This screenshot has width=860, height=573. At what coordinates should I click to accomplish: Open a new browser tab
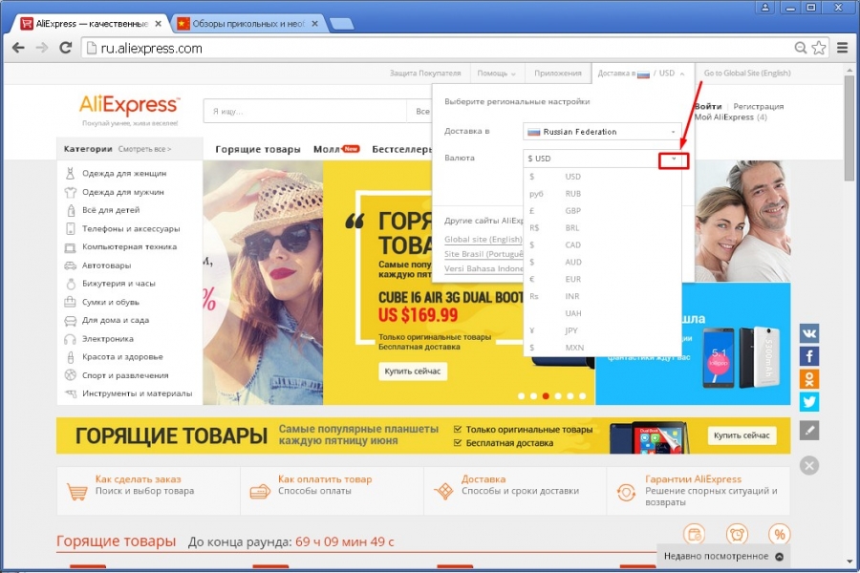pos(341,24)
